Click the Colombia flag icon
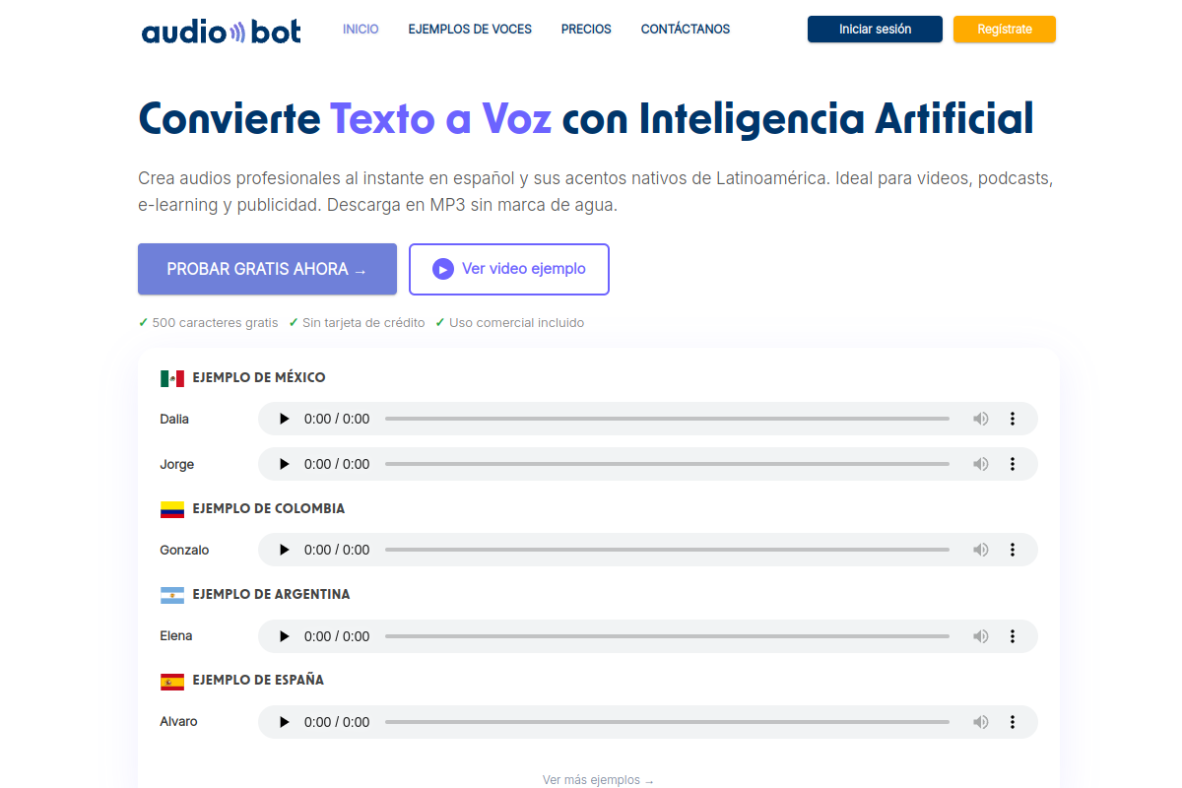 [x=172, y=509]
